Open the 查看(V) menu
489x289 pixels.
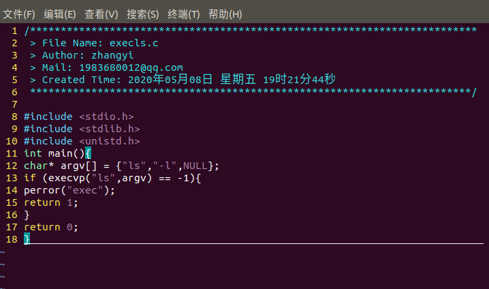tap(101, 14)
